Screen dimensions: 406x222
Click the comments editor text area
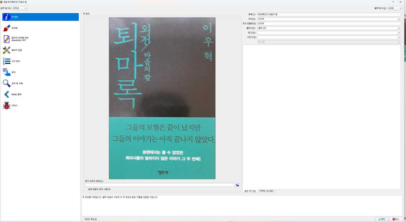[x=322, y=117]
